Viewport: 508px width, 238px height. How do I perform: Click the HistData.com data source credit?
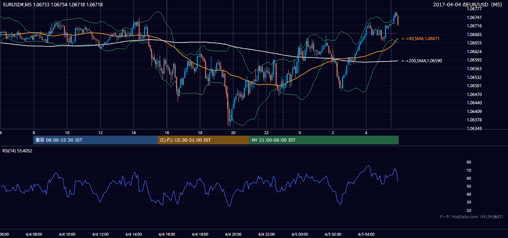pyautogui.click(x=471, y=217)
